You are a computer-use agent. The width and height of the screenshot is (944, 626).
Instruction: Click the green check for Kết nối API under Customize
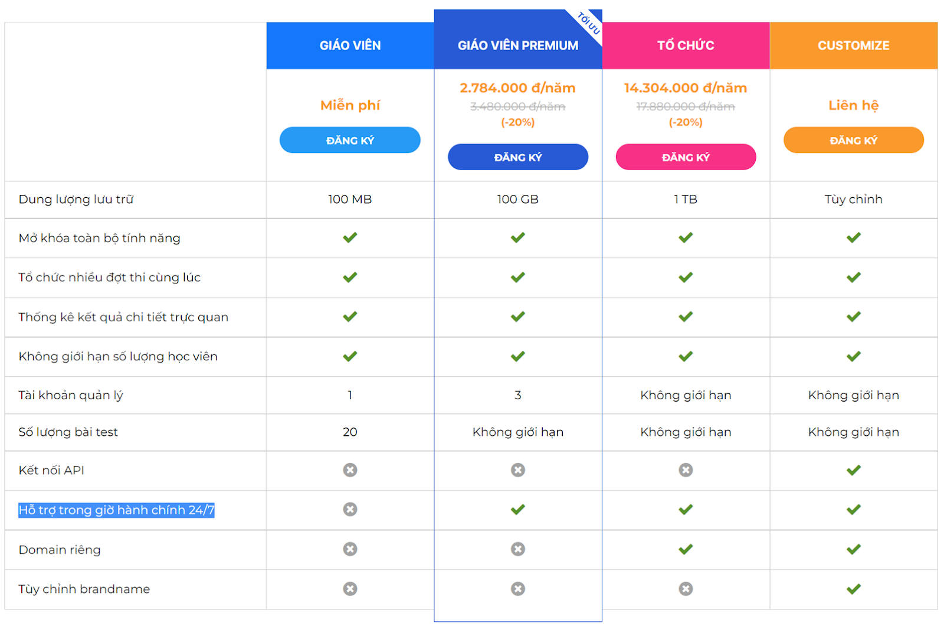click(854, 470)
